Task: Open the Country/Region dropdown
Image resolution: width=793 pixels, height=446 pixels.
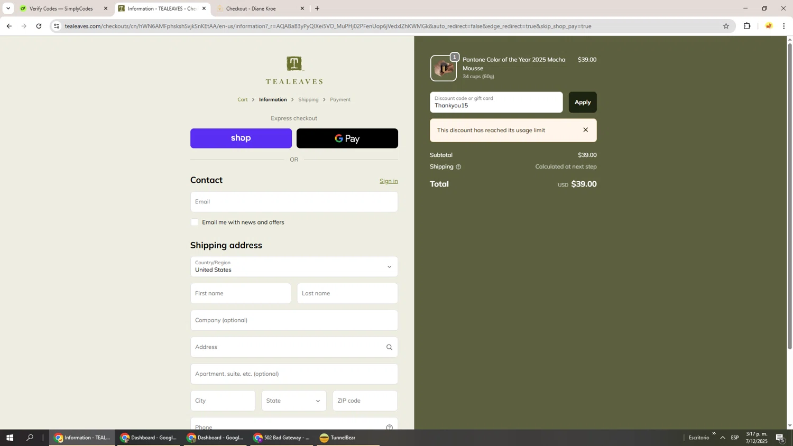Action: [x=294, y=267]
